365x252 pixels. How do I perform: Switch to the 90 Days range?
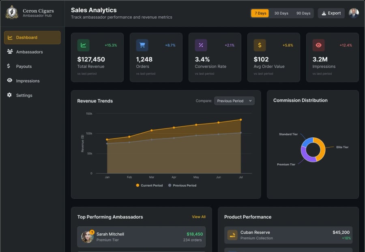pos(303,13)
